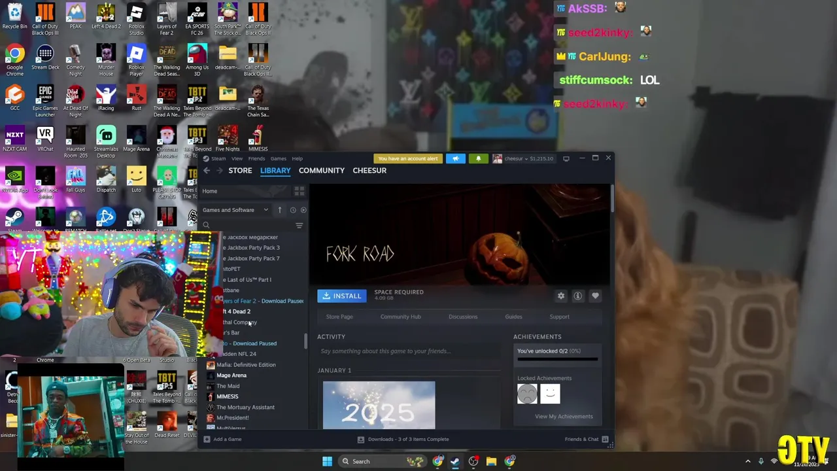The width and height of the screenshot is (837, 471).
Task: Open Fork Road Support page
Action: click(x=559, y=317)
